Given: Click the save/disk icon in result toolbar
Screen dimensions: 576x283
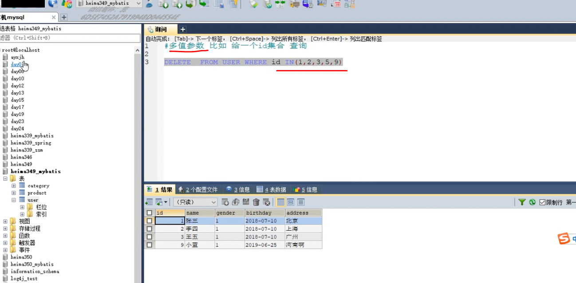Looking at the screenshot, I should pos(245,202).
